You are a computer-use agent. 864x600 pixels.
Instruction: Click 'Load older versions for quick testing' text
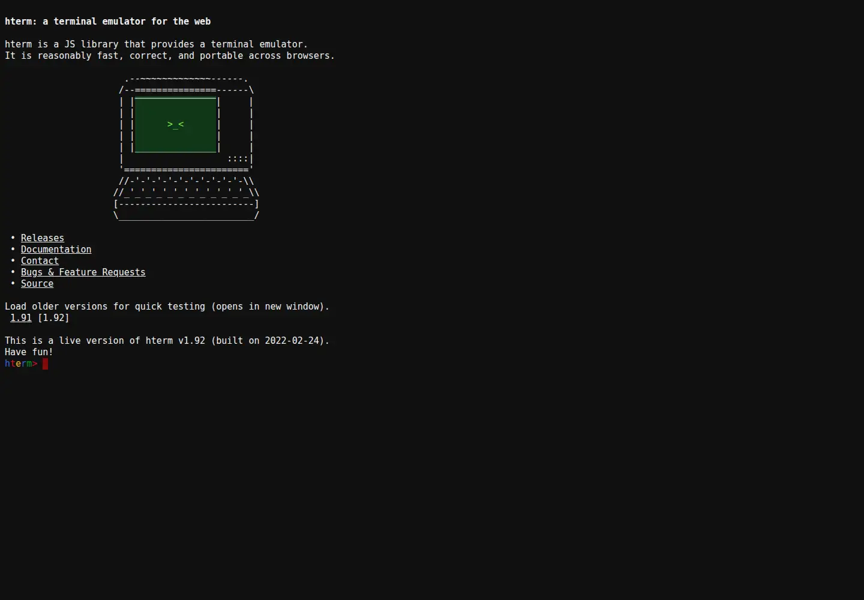pos(167,307)
